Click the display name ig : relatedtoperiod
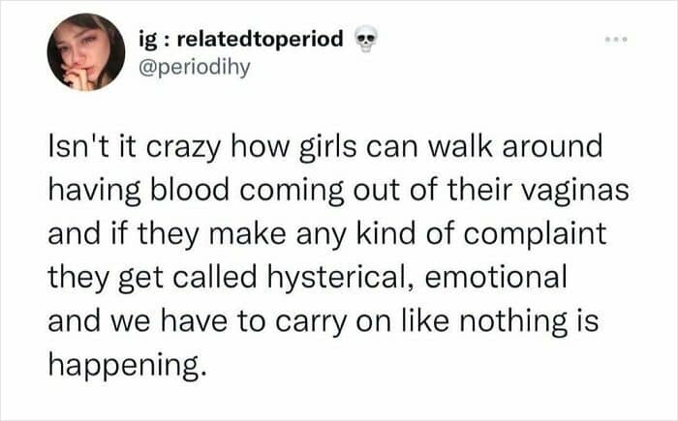This screenshot has width=678, height=421. [x=242, y=39]
